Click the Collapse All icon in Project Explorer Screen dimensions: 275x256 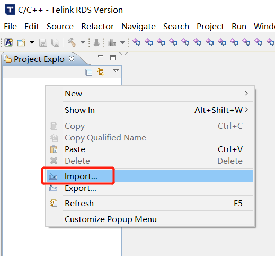(x=88, y=73)
